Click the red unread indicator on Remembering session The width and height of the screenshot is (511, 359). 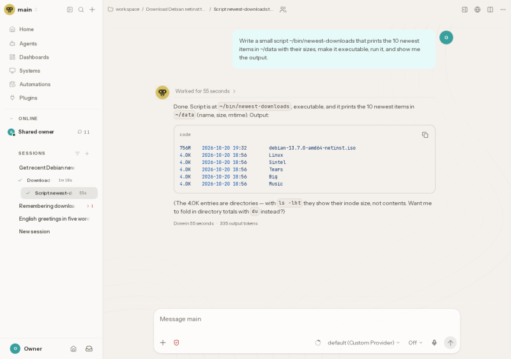click(90, 206)
